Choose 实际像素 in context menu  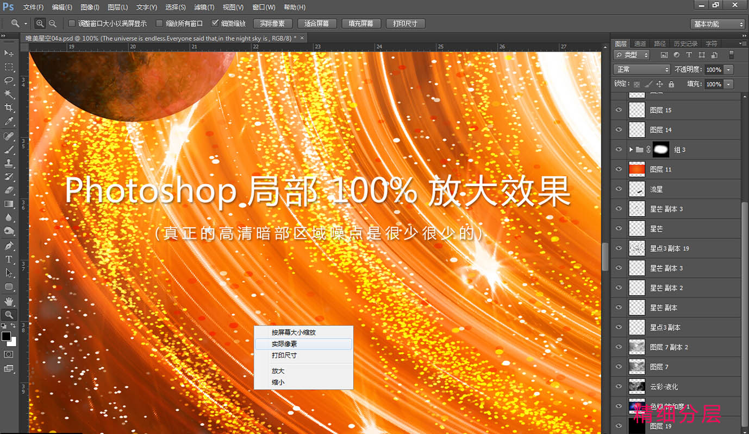(303, 344)
